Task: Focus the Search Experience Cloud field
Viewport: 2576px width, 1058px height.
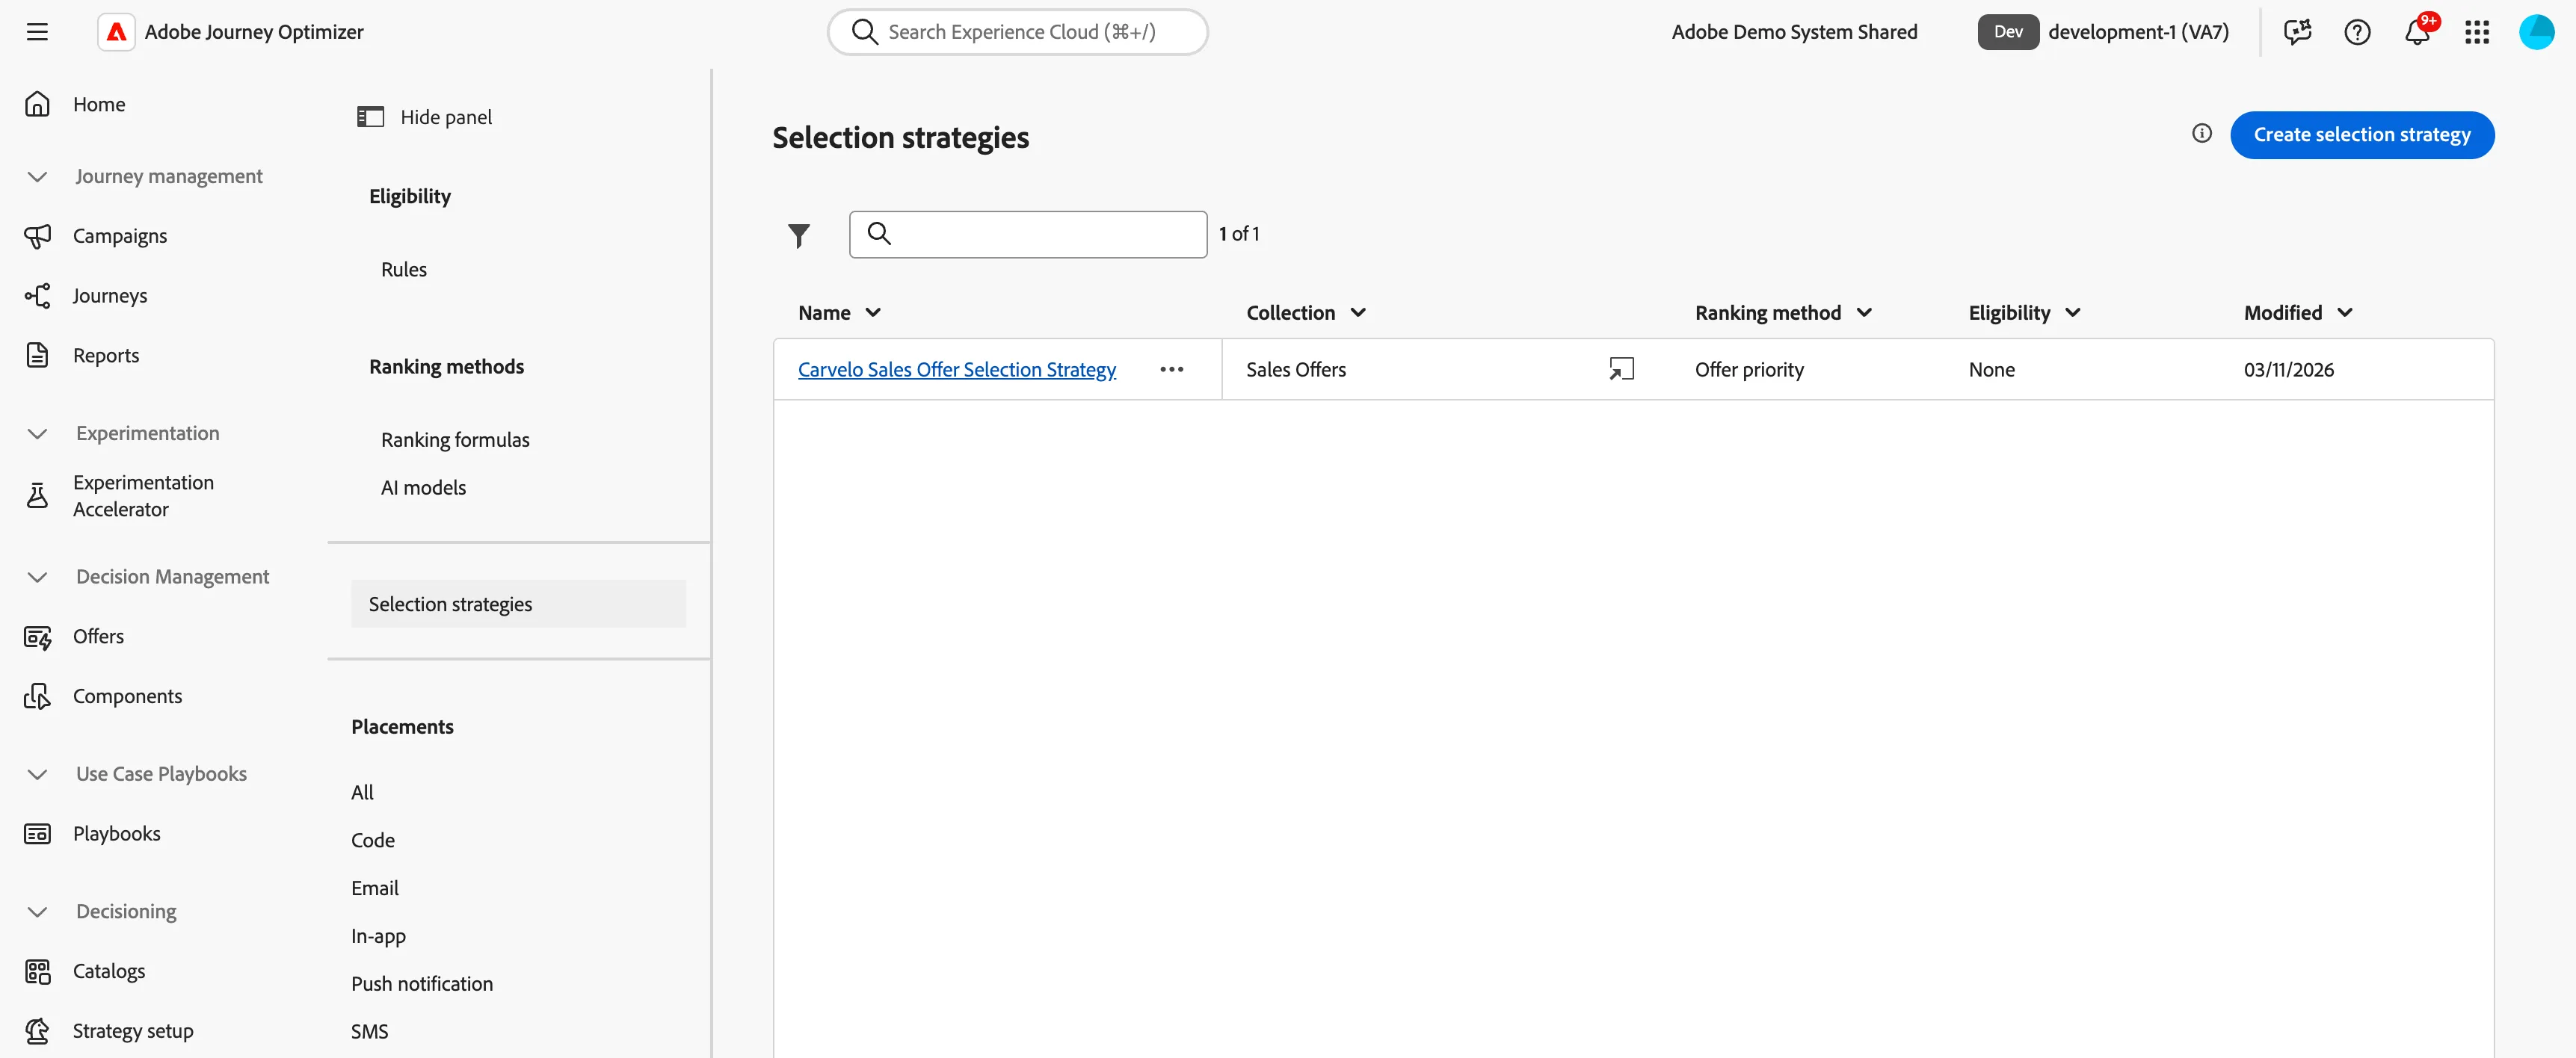Action: click(1017, 32)
